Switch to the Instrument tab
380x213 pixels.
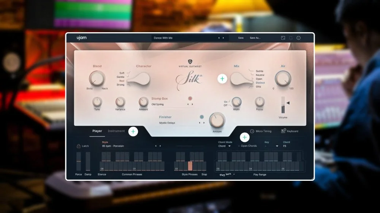click(116, 131)
